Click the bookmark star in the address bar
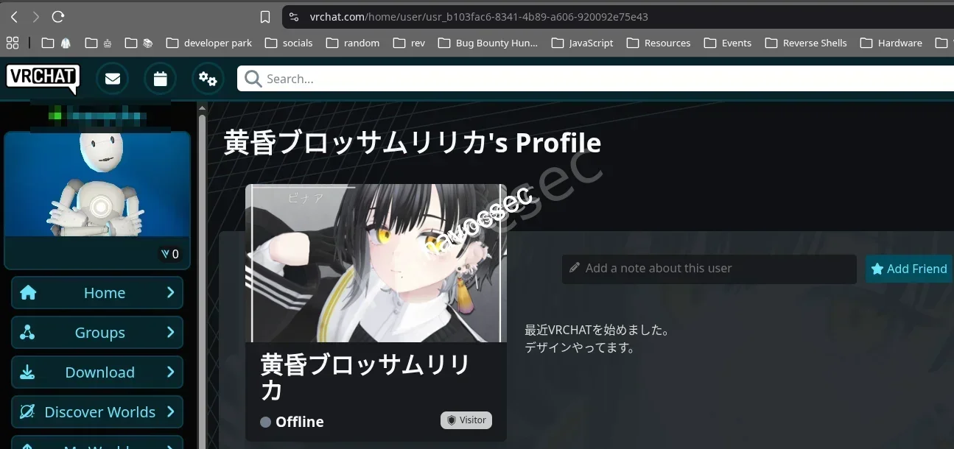The width and height of the screenshot is (954, 449). pyautogui.click(x=264, y=16)
